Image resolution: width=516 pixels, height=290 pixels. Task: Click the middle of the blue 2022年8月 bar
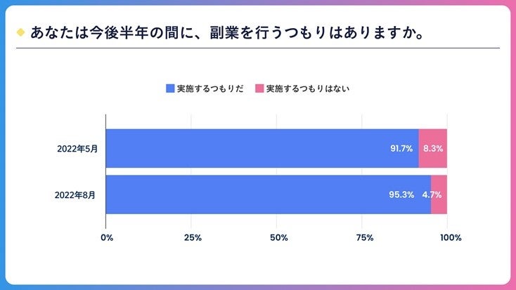(x=268, y=195)
